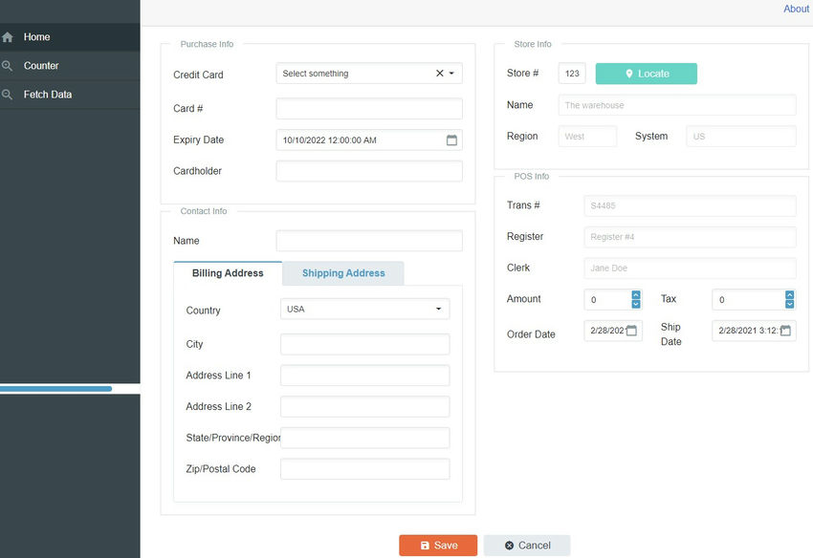
Task: Open the Order Date calendar picker icon
Action: pyautogui.click(x=632, y=330)
